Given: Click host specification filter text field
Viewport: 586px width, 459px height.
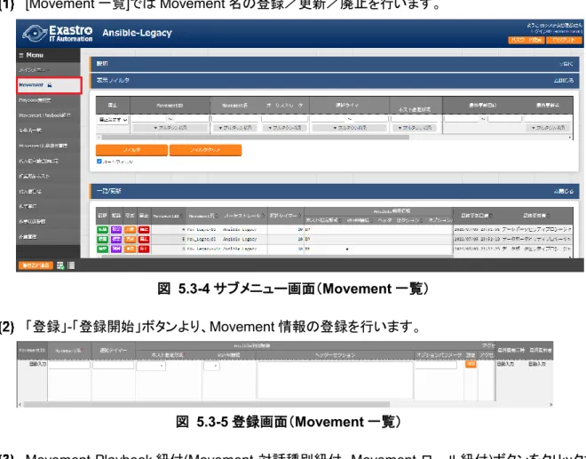Looking at the screenshot, I should (x=416, y=119).
